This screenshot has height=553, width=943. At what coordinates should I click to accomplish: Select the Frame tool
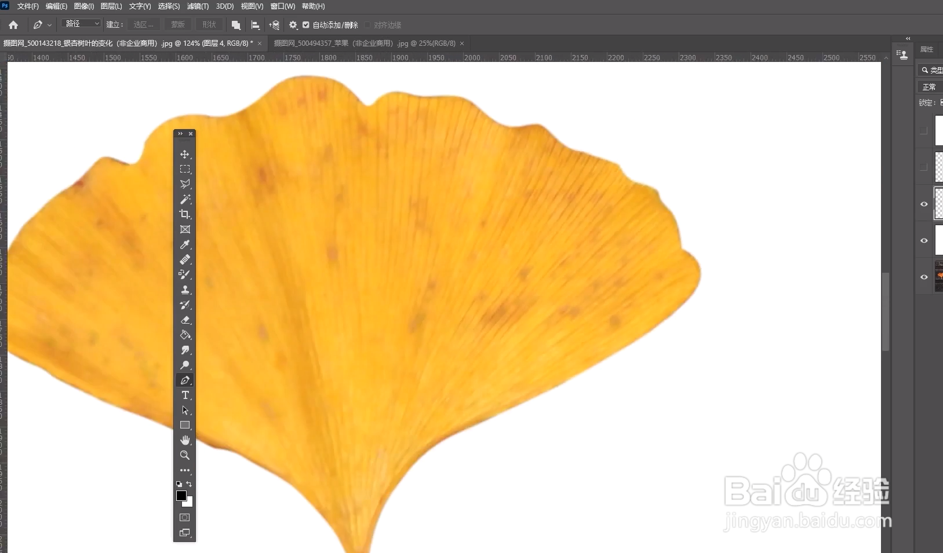click(x=185, y=229)
